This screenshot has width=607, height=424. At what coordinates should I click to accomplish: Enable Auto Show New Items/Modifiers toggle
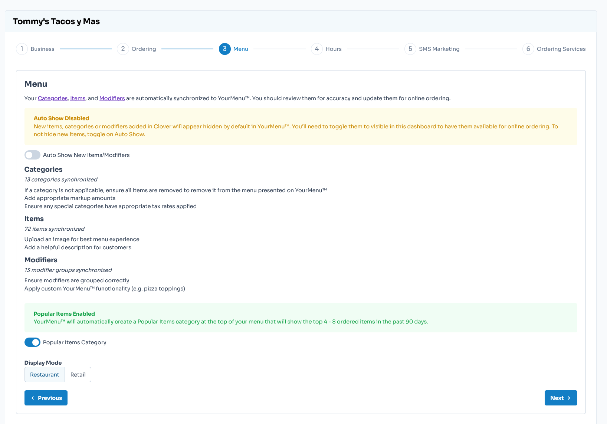32,155
